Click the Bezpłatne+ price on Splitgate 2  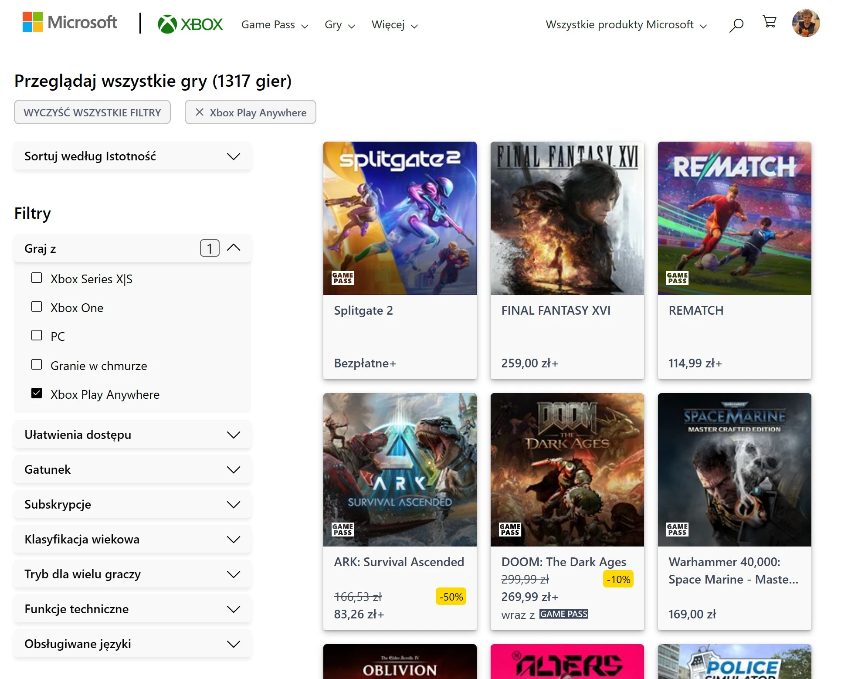(365, 363)
